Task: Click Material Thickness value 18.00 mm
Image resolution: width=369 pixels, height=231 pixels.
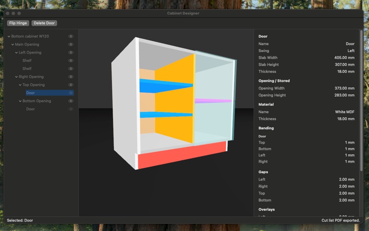Action: [x=345, y=119]
